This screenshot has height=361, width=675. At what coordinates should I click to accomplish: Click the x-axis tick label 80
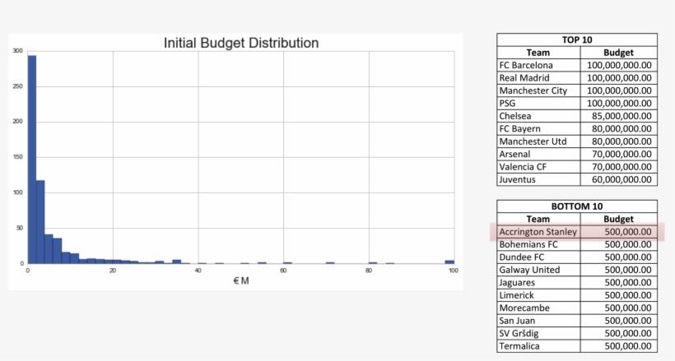(x=369, y=271)
